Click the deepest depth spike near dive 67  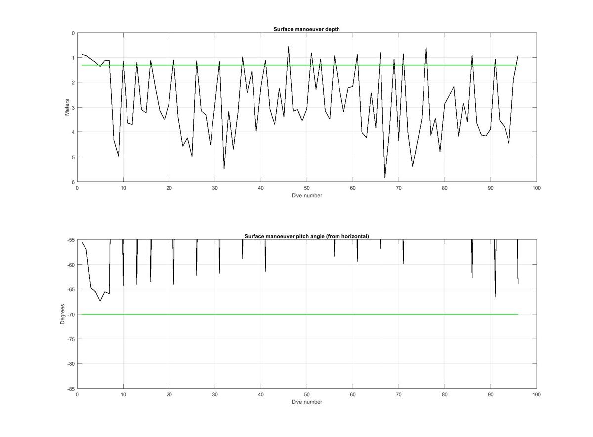[x=385, y=177]
